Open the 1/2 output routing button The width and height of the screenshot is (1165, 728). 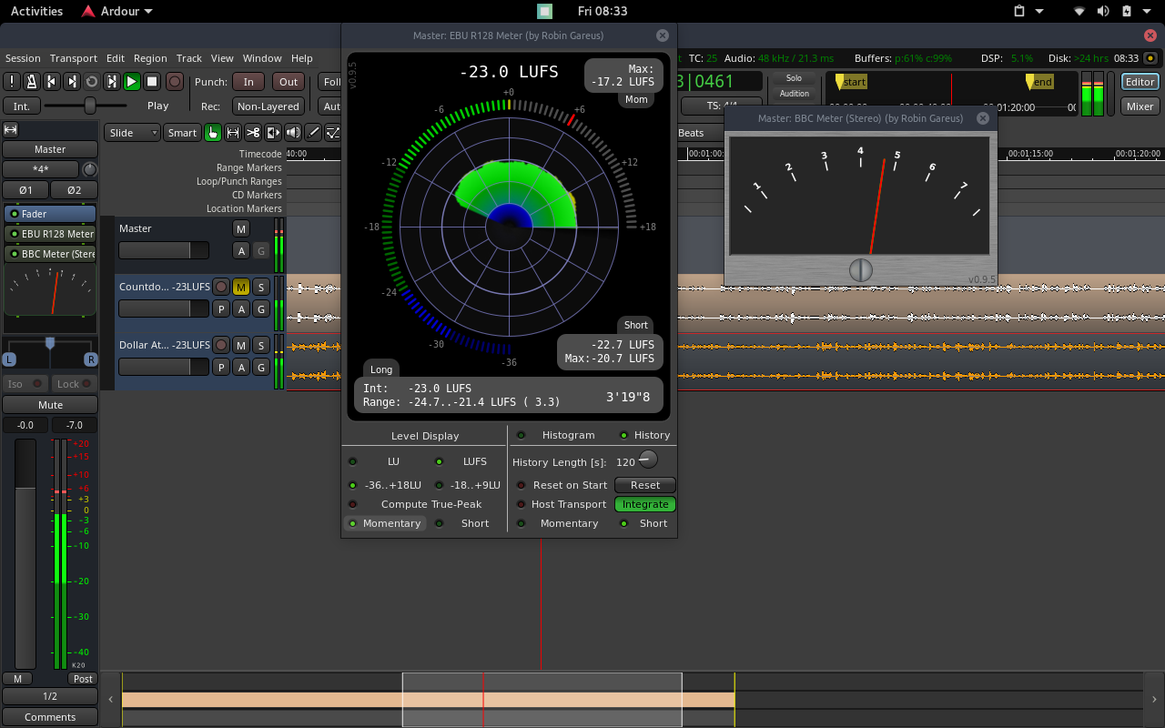coord(50,696)
